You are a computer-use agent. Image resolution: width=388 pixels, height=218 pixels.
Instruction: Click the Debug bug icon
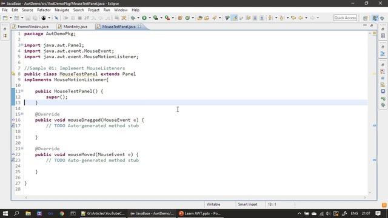pos(133,18)
